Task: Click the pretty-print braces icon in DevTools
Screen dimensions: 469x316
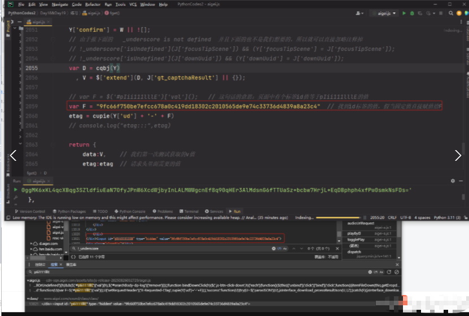Action: [x=73, y=257]
